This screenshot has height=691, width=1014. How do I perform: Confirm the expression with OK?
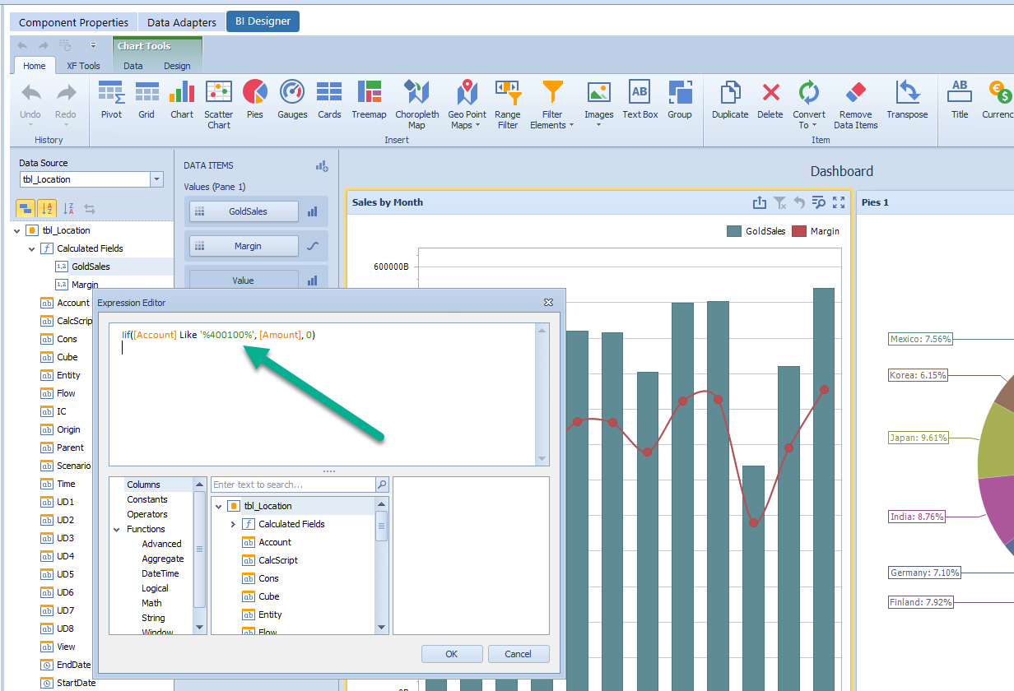point(451,653)
